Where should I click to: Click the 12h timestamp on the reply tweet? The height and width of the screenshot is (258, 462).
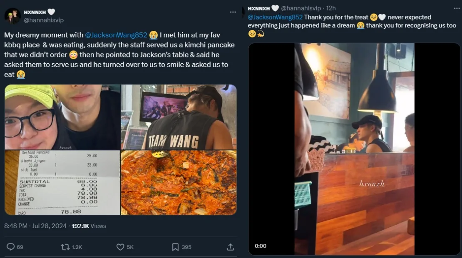point(331,8)
